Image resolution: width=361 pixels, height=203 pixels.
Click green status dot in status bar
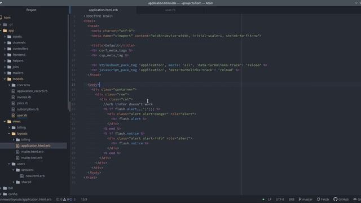[x=263, y=200]
